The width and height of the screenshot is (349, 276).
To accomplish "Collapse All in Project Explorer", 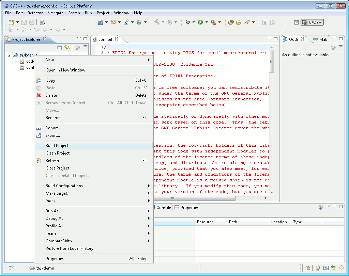I will click(59, 48).
